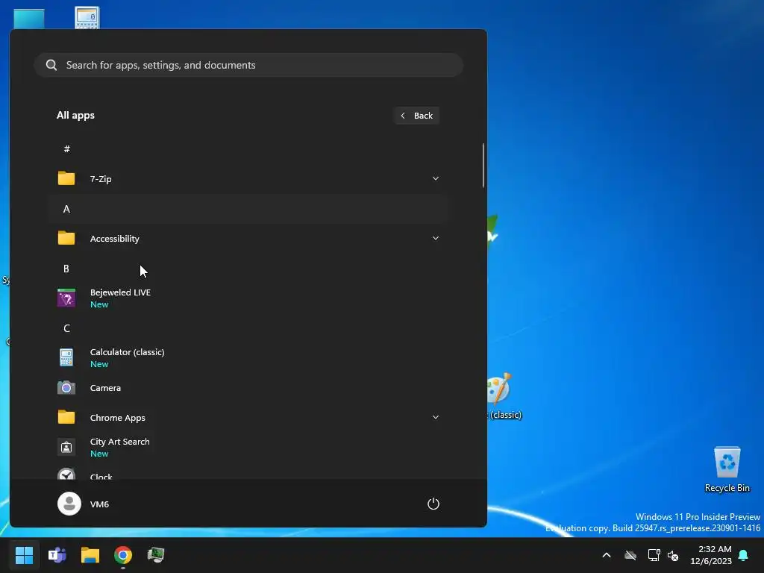This screenshot has height=573, width=764.
Task: Click the C letter header
Action: [66, 328]
